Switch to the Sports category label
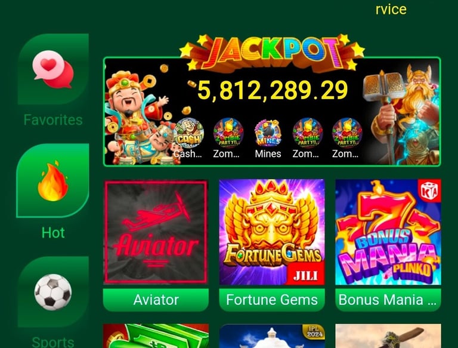This screenshot has width=458, height=348. (53, 341)
